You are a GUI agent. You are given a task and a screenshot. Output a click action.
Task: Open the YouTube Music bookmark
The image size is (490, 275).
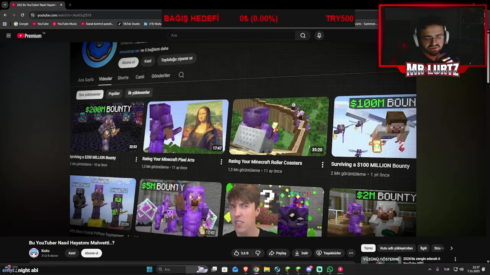coord(65,24)
